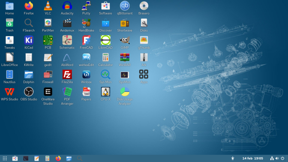
Task: Open the Apps folder icon on desktop
Action: (x=144, y=74)
